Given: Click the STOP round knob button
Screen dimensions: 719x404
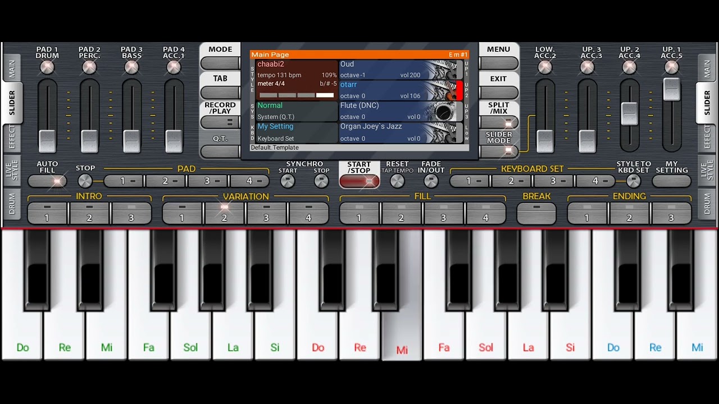Looking at the screenshot, I should 85,181.
